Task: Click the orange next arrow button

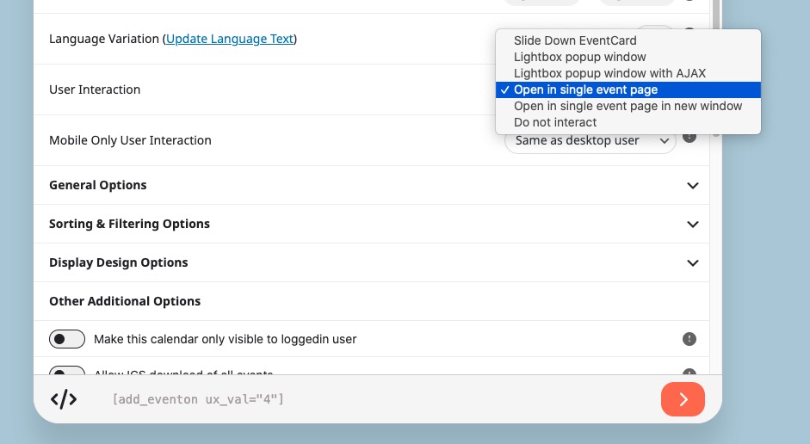Action: tap(683, 399)
